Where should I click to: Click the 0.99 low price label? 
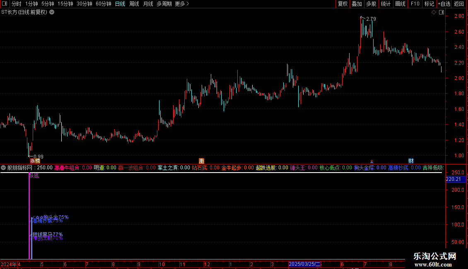point(39,157)
